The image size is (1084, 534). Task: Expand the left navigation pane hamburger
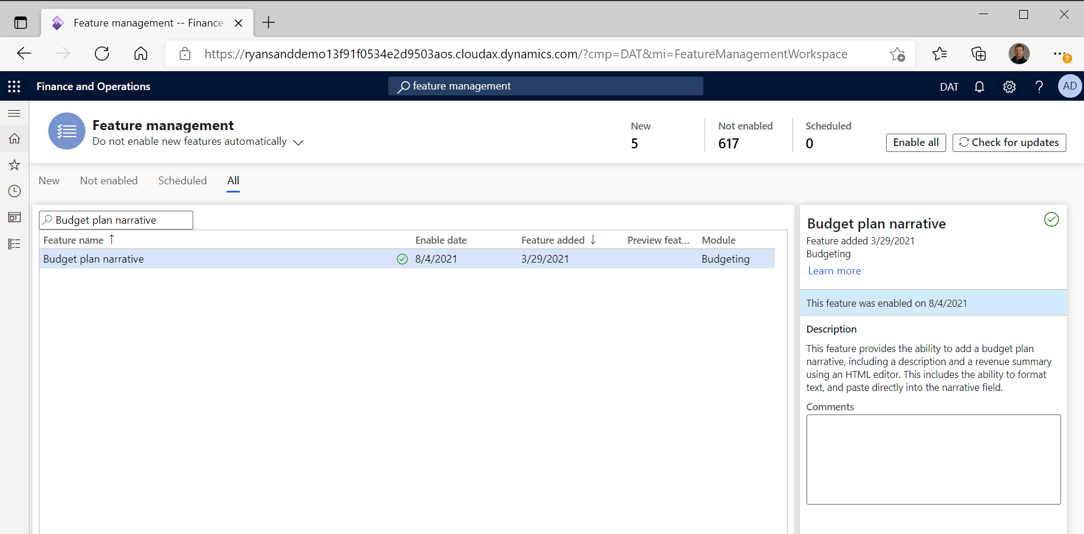click(14, 113)
